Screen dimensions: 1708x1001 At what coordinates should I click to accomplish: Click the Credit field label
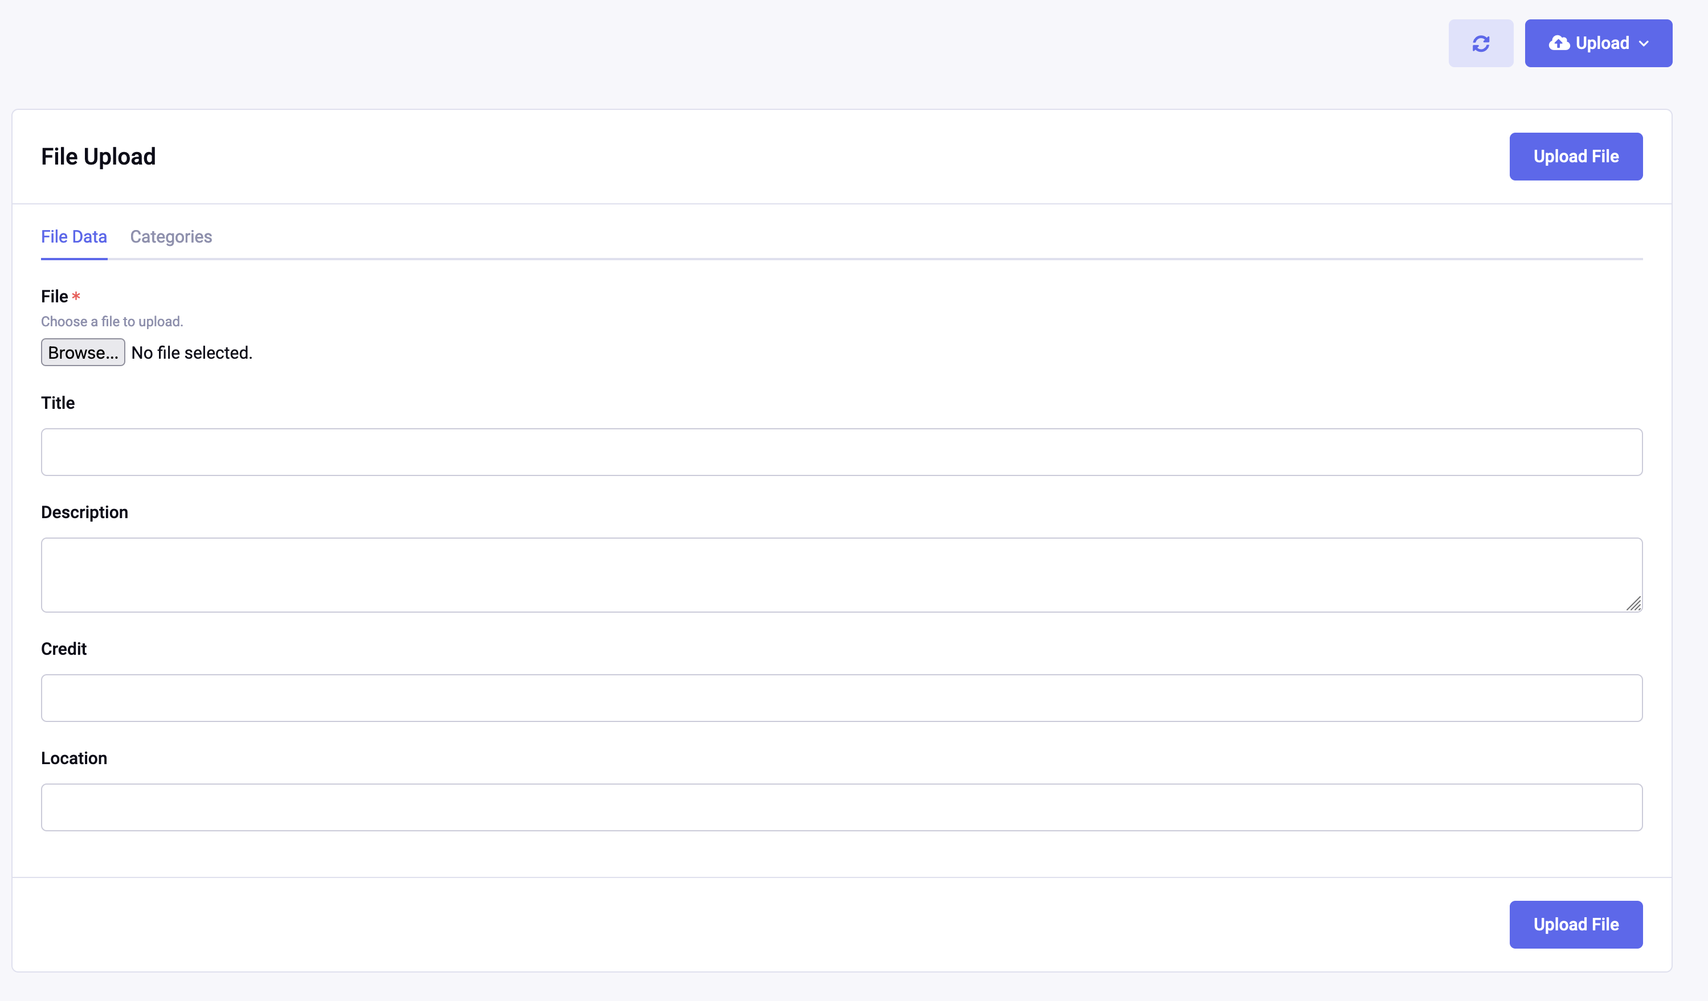click(x=64, y=648)
